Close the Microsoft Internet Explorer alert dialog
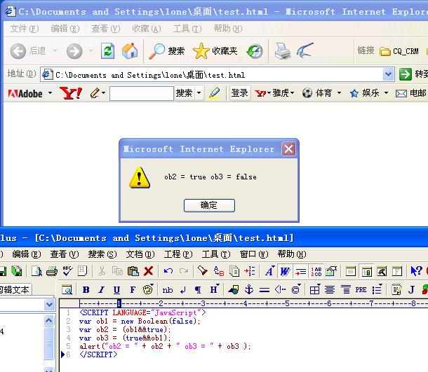428x372 pixels. pos(288,149)
